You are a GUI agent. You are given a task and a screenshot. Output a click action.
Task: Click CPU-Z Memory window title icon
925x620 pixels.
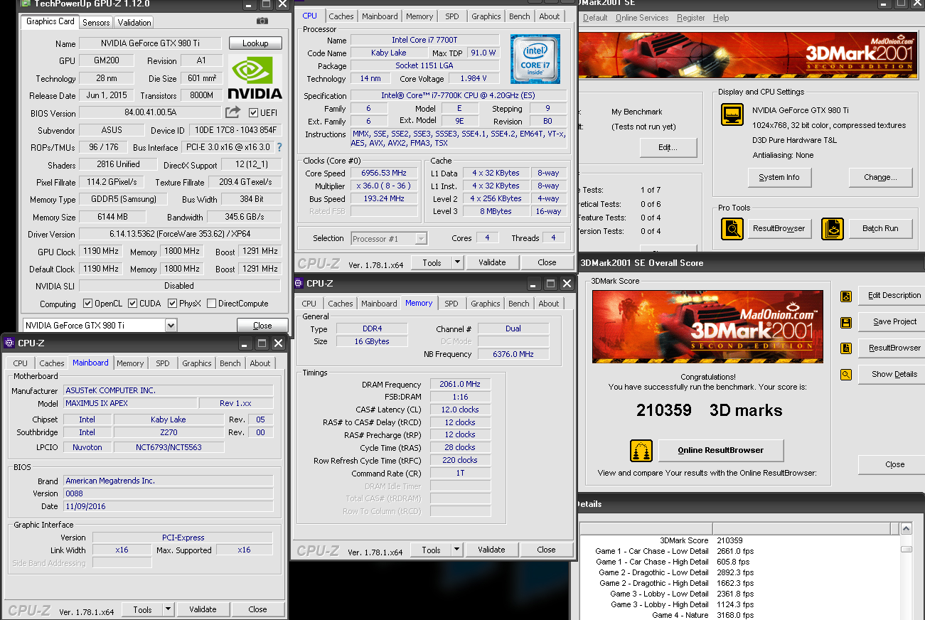(299, 284)
